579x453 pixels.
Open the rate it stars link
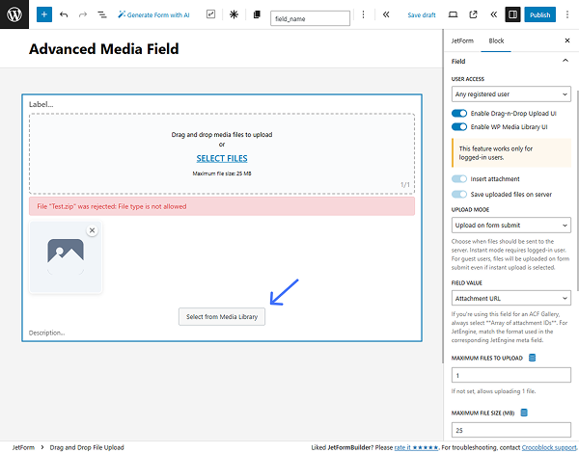tap(416, 447)
